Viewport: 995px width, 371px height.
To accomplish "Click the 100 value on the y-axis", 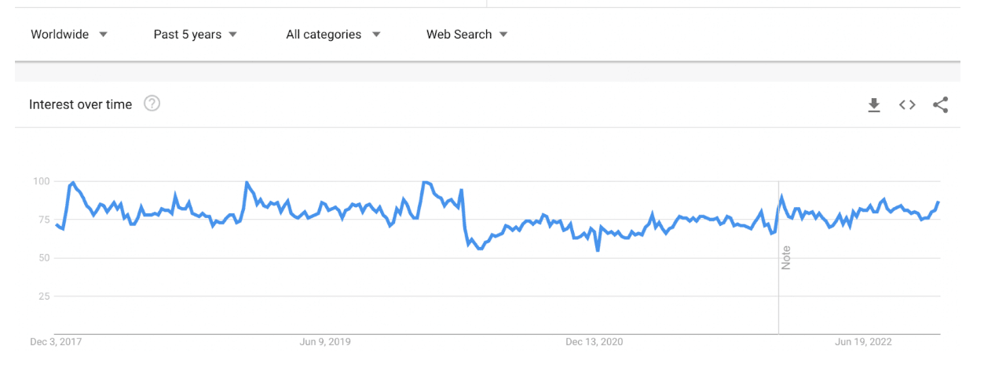I will point(41,181).
